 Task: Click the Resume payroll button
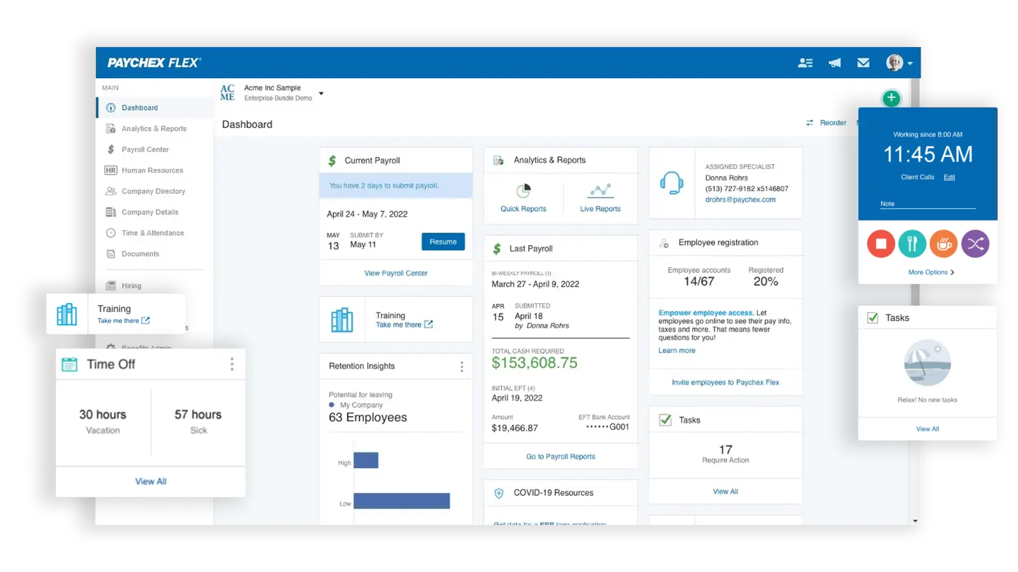click(443, 242)
